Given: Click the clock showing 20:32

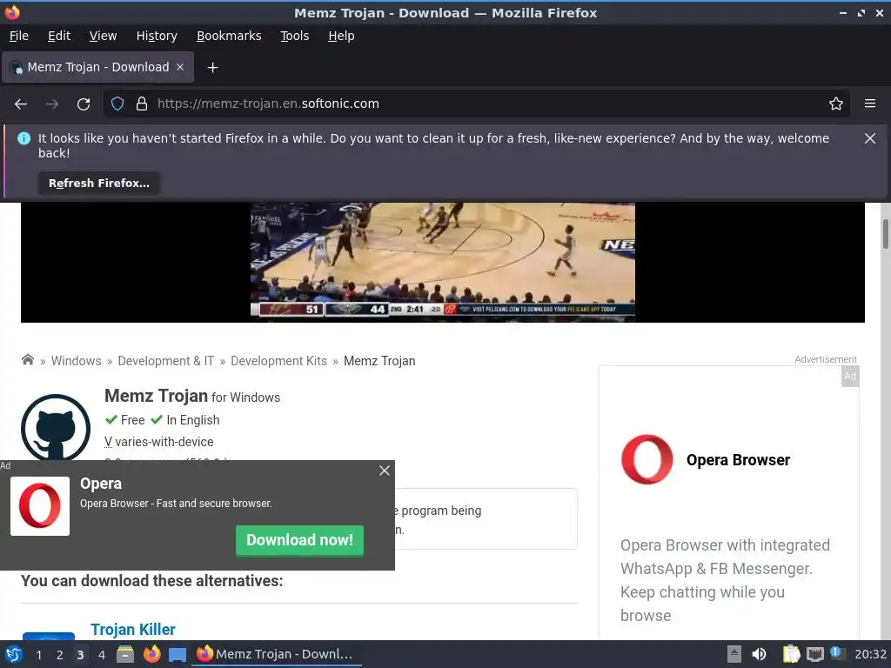Looking at the screenshot, I should pyautogui.click(x=870, y=654).
